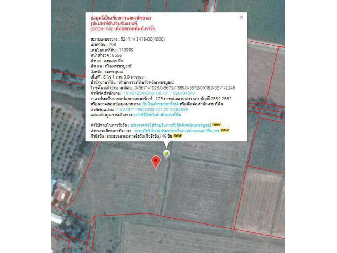This screenshot has height=253, width=337.
Task: Open the ระบบให้บริการประชาชนในการคำนวณภาษีอากร link
Action: 177,131
